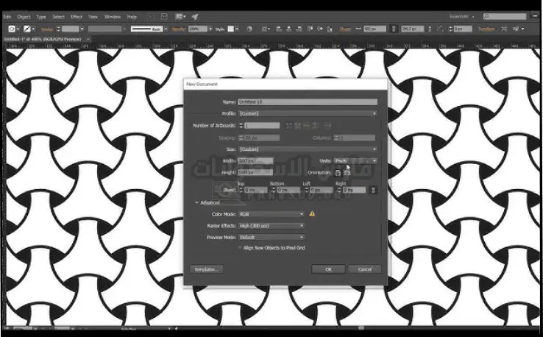This screenshot has height=337, width=543.
Task: Select portrait orientation icon
Action: (x=338, y=174)
